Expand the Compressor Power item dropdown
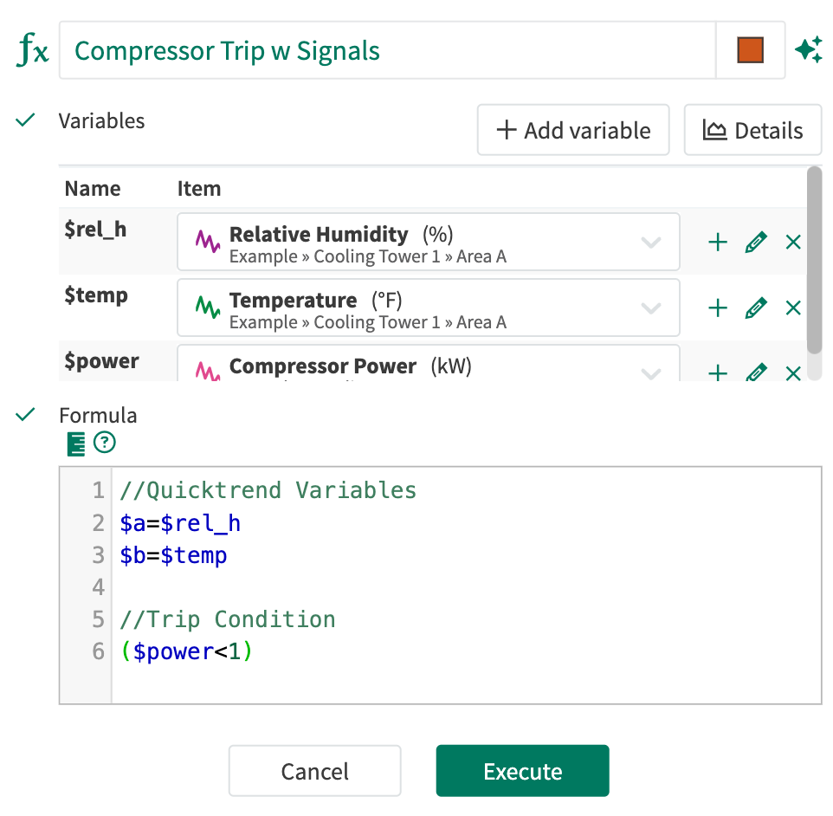 point(651,373)
